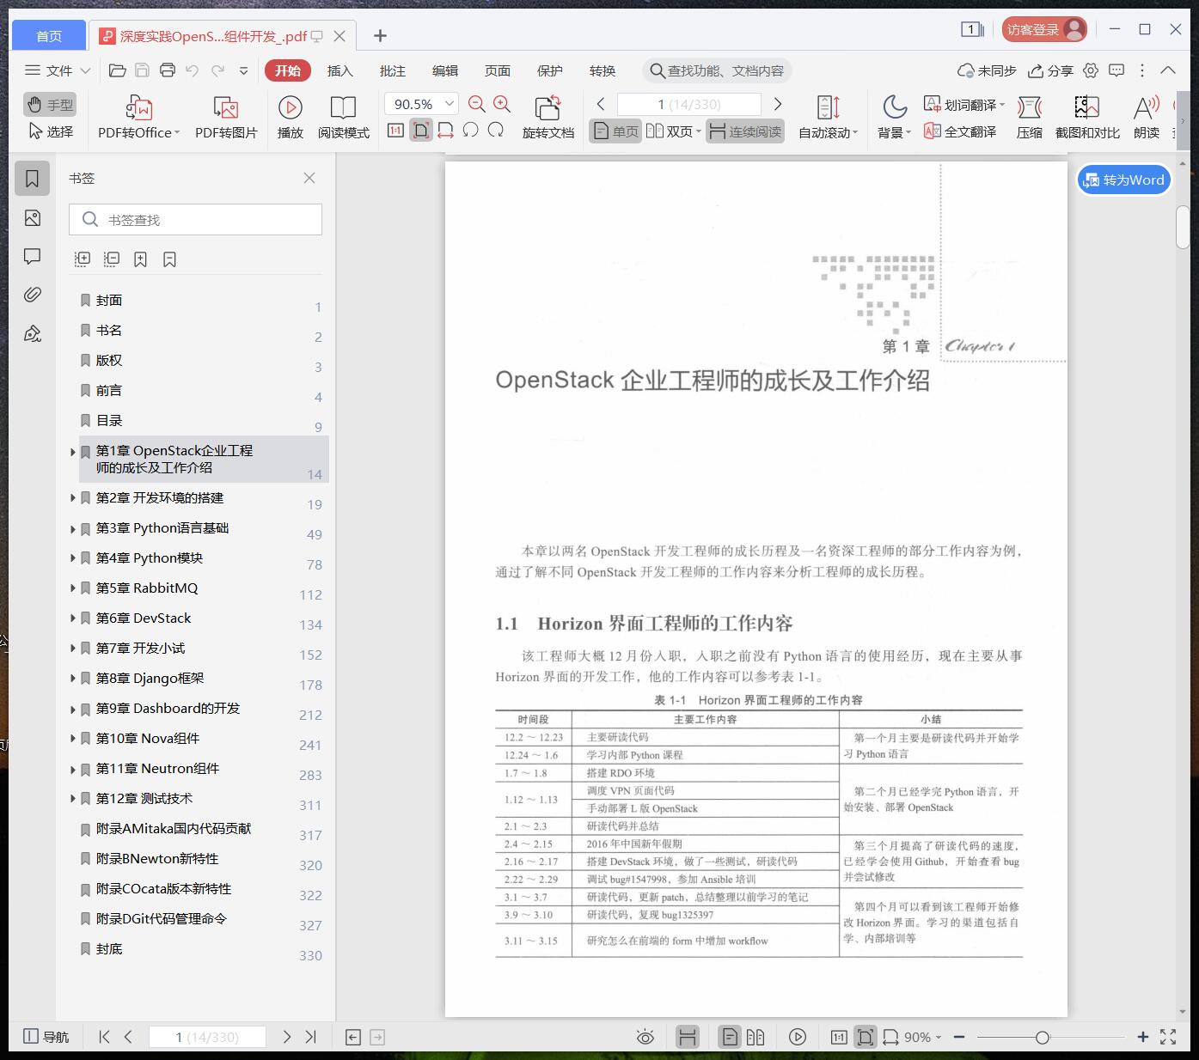Screen dimensions: 1199x1060
Task: Zoom out with the minus magnifier
Action: 477,104
